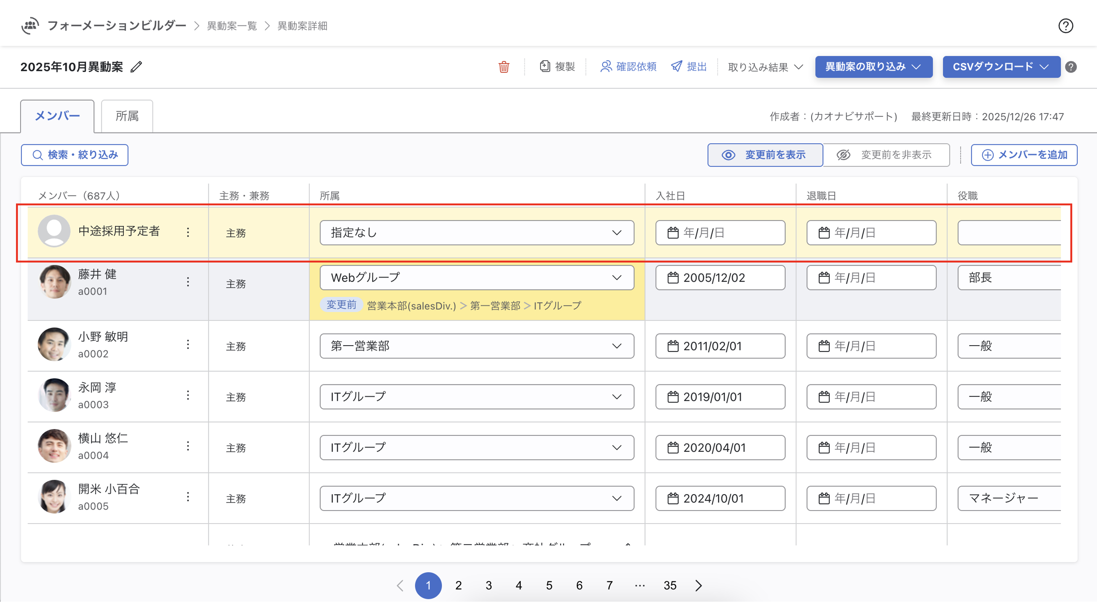Click the メンバーを追加 button
The width and height of the screenshot is (1097, 602).
(x=1024, y=155)
